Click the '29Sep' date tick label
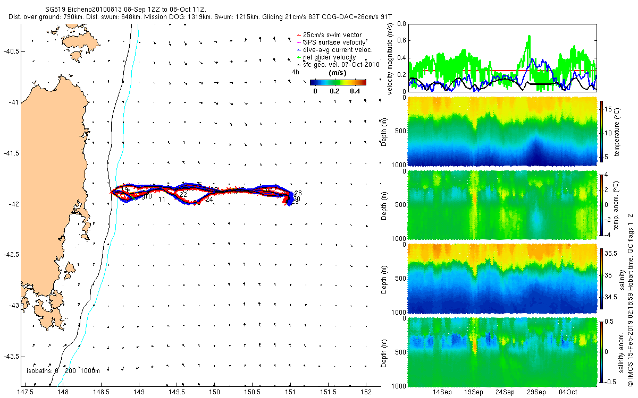Image resolution: width=638 pixels, height=398 pixels. coord(536,392)
